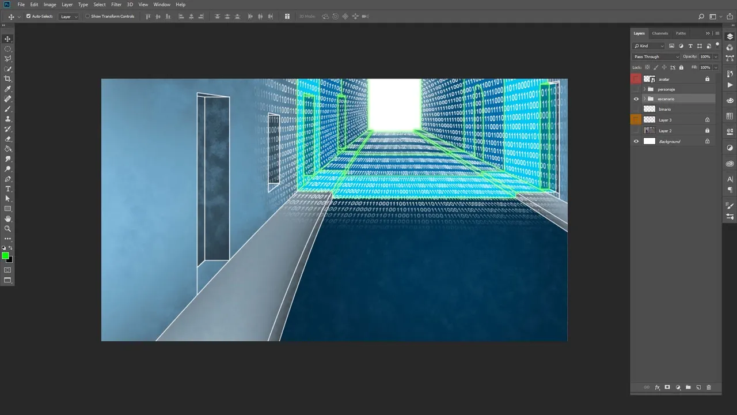Select the Eyedropper tool
This screenshot has height=415, width=737.
[7, 89]
